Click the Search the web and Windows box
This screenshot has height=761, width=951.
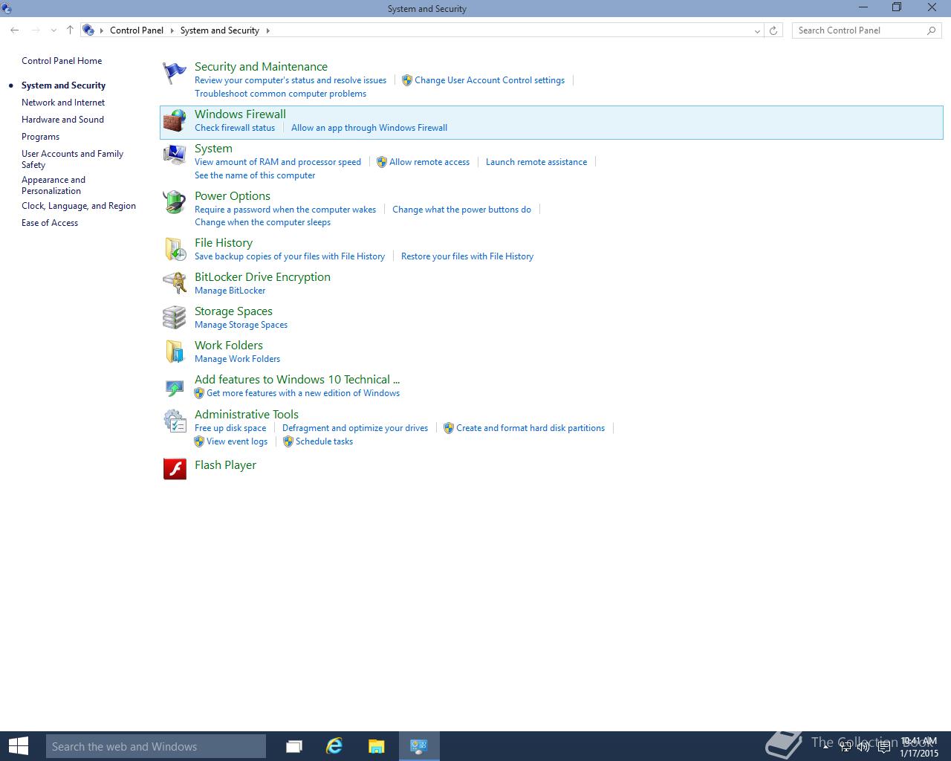click(x=156, y=746)
